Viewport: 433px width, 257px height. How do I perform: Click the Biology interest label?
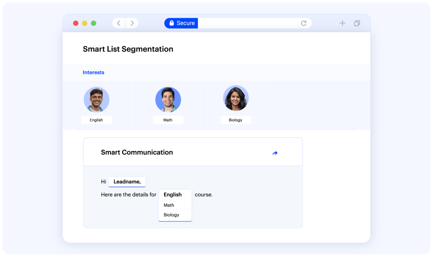[236, 120]
